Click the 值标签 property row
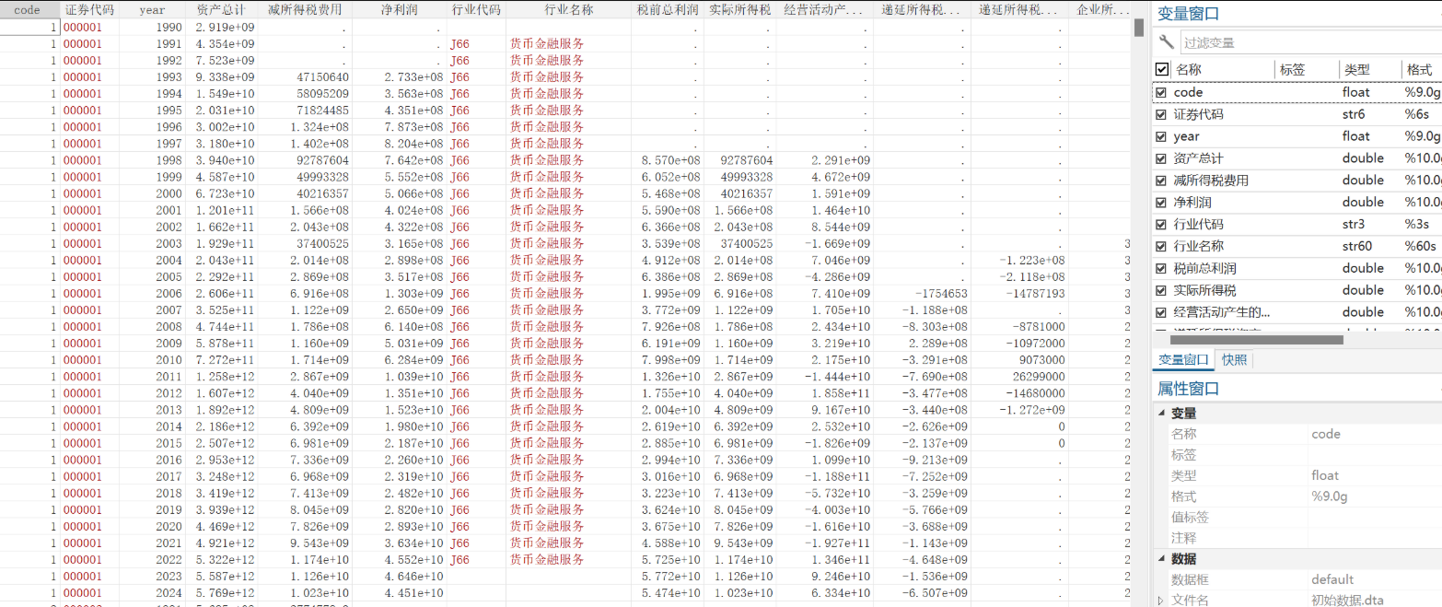The width and height of the screenshot is (1442, 607). (x=1298, y=518)
